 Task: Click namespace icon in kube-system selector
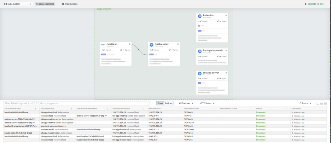tap(6, 4)
